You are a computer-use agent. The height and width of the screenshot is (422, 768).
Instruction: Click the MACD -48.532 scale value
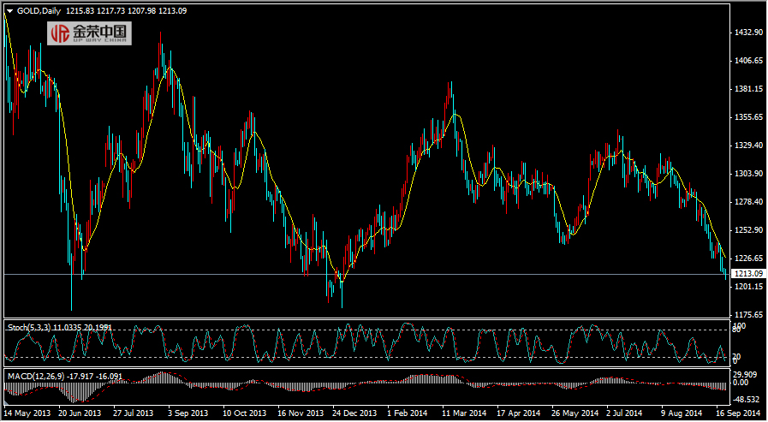[747, 399]
